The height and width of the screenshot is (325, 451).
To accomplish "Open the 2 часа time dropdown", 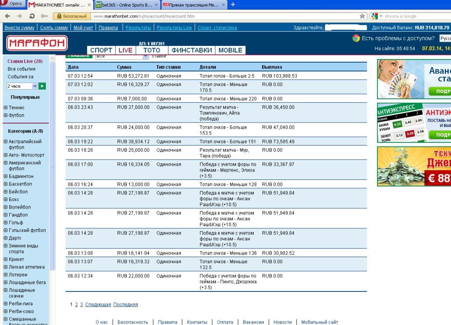I will pos(22,86).
